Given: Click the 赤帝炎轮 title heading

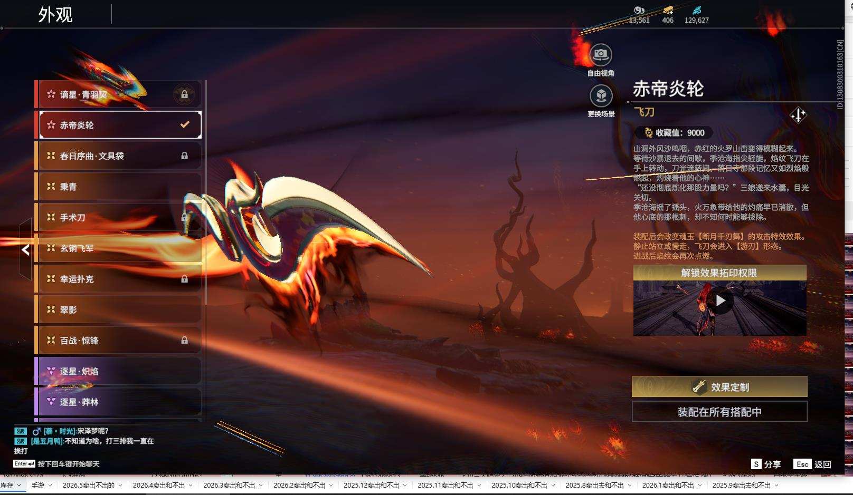Looking at the screenshot, I should point(668,89).
